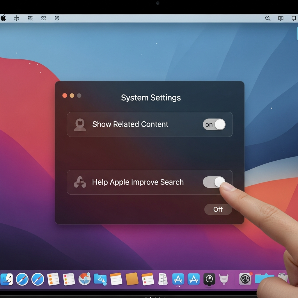Click the screen mirroring icon in the menu bar
This screenshot has height=298, width=298.
pos(281,18)
